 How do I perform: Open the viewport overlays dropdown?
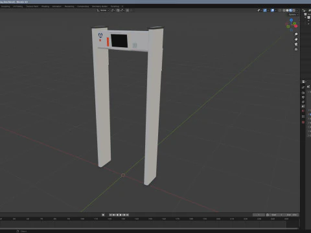coord(276,10)
